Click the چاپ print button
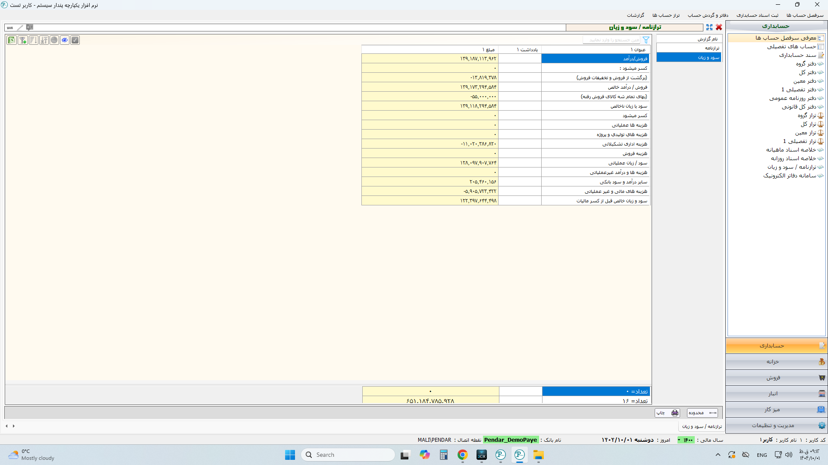The height and width of the screenshot is (465, 828). [x=667, y=413]
